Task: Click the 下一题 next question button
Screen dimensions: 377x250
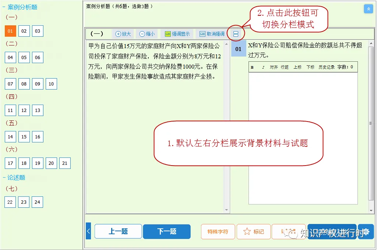Action: pyautogui.click(x=167, y=232)
